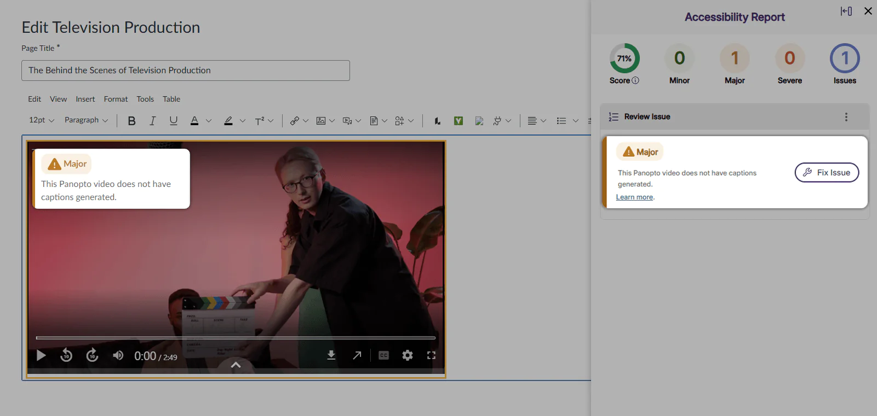Screen dimensions: 877x416
Task: Click the icon maker shapes icon
Action: (x=400, y=121)
